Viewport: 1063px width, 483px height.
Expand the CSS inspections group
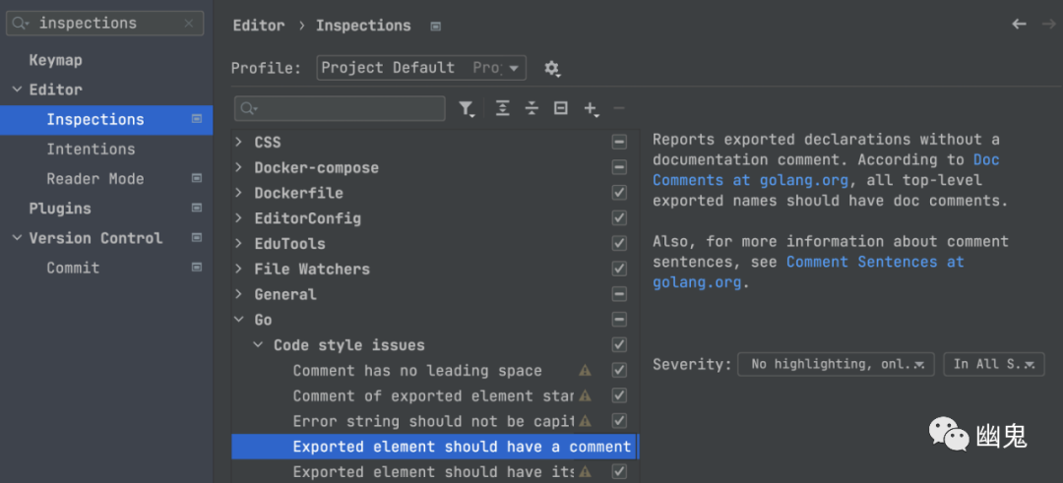239,142
